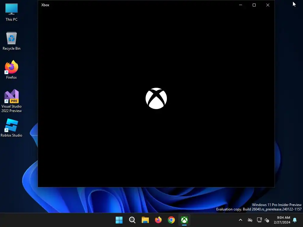The image size is (303, 227).
Task: Click the Xbox app taskbar icon
Action: [184, 220]
